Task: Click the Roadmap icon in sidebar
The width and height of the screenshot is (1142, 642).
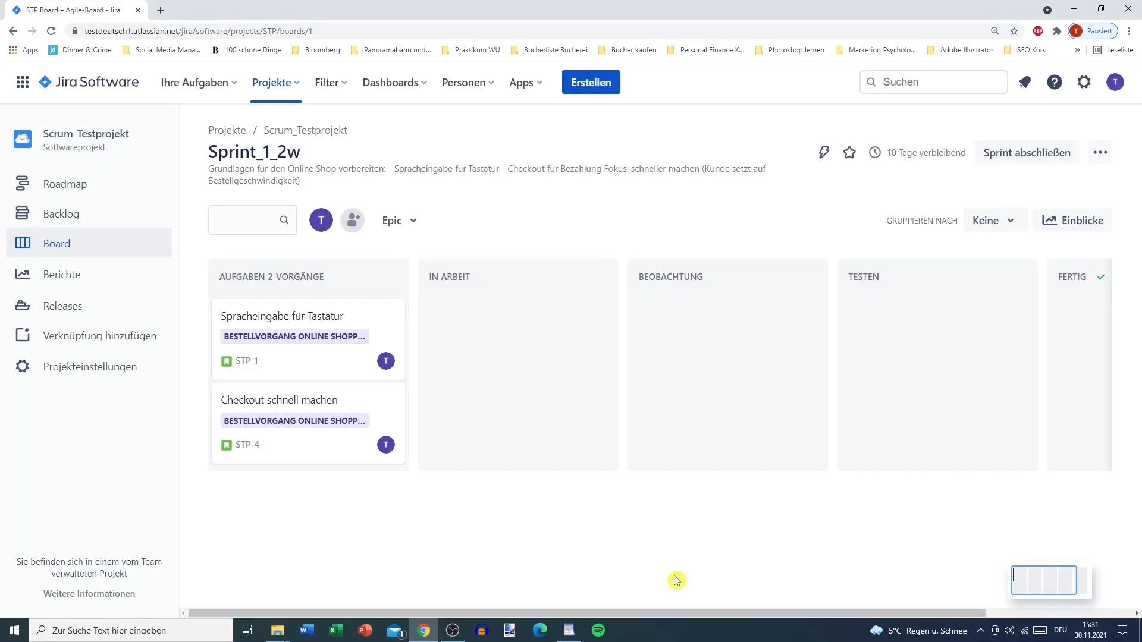Action: pyautogui.click(x=22, y=184)
